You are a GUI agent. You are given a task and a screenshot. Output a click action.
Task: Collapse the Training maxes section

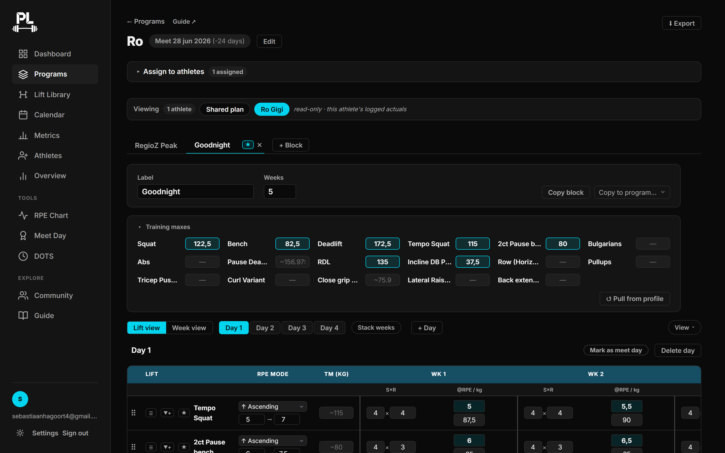point(164,227)
